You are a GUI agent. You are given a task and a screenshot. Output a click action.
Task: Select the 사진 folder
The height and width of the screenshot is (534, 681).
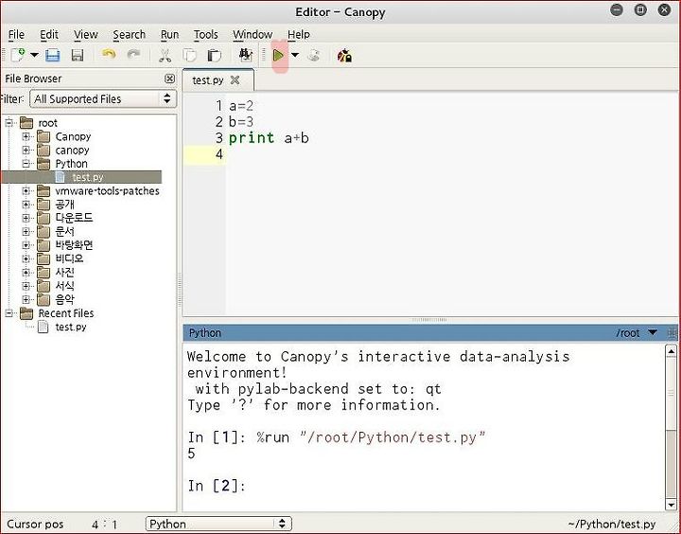coord(64,273)
